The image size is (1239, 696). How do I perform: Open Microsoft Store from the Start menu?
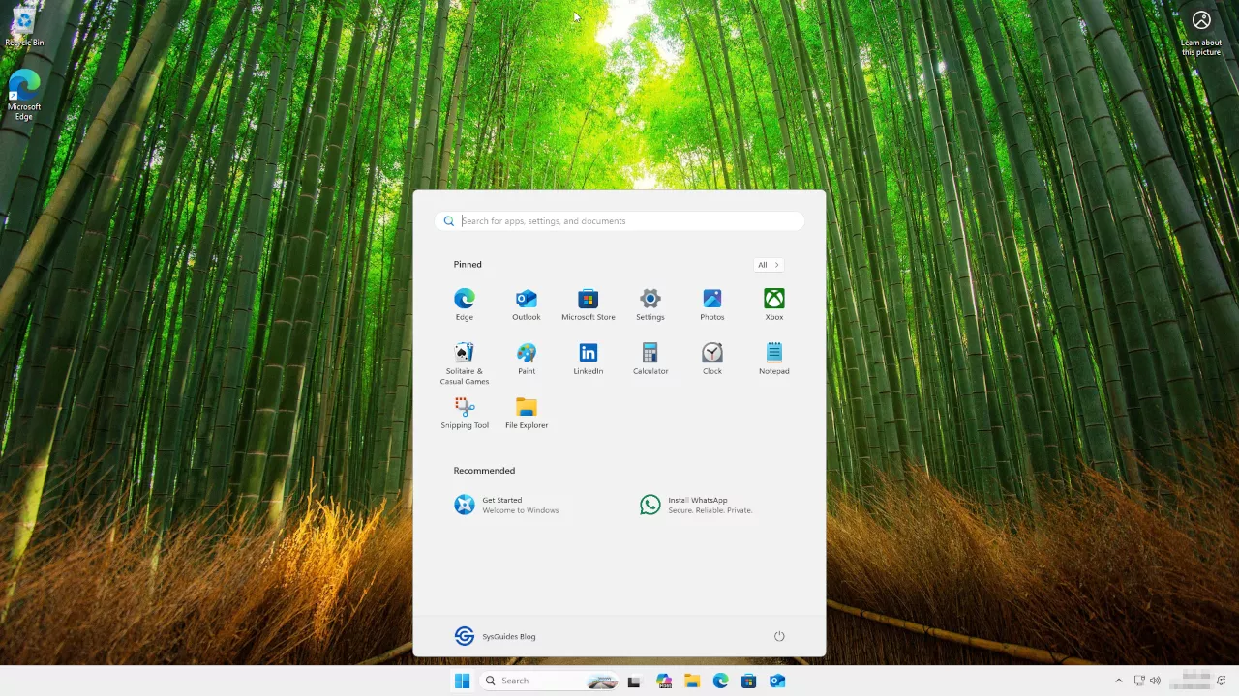click(x=588, y=298)
